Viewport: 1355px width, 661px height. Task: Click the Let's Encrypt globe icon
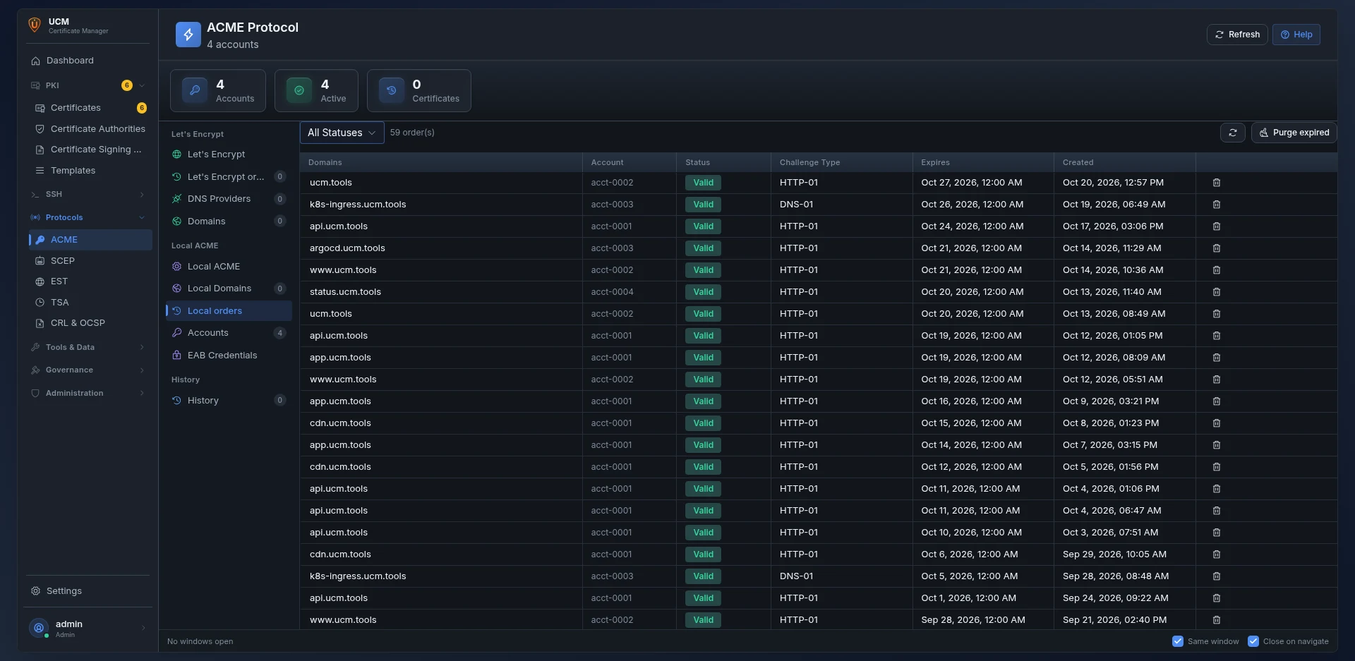(x=176, y=154)
